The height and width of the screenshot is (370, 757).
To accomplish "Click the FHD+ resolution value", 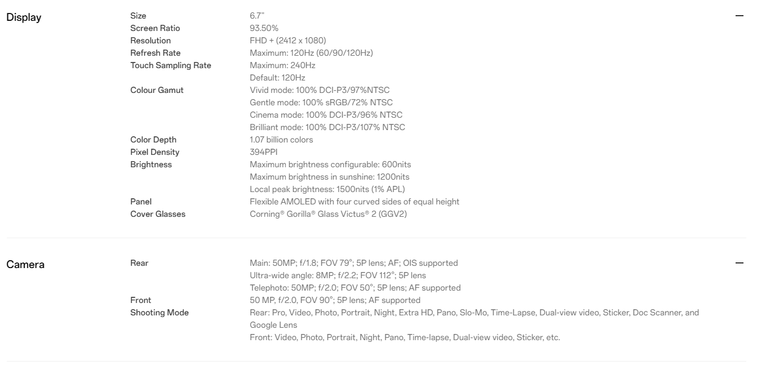I will [x=287, y=41].
